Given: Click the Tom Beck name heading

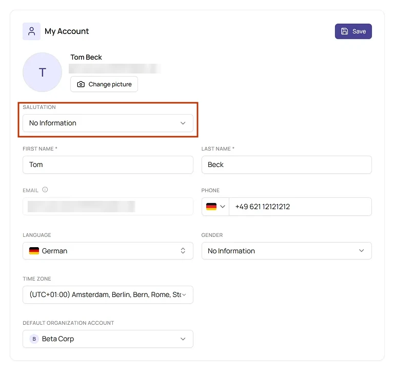Looking at the screenshot, I should pyautogui.click(x=86, y=57).
